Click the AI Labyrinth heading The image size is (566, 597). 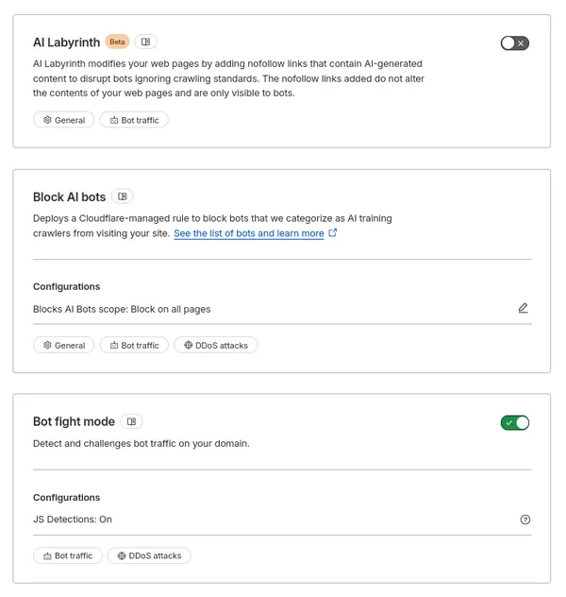tap(67, 43)
